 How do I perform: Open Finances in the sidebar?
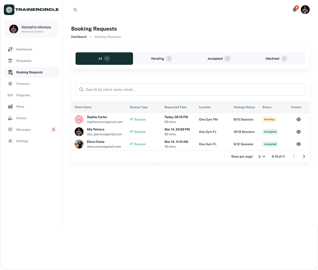(x=32, y=84)
